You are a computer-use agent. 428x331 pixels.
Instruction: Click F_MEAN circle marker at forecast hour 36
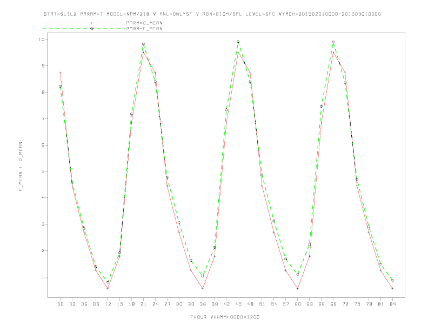tap(203, 276)
